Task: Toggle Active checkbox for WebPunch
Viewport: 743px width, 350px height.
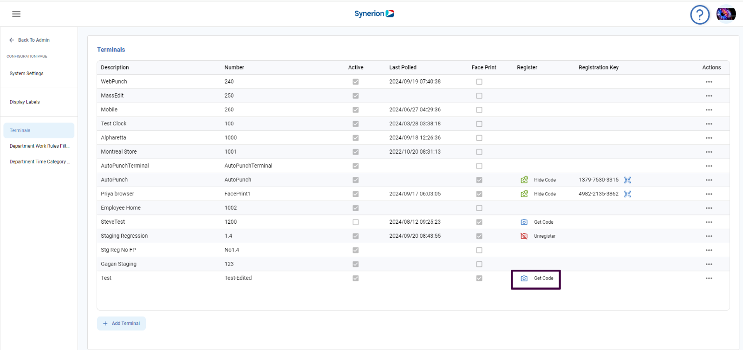Action: [x=356, y=82]
